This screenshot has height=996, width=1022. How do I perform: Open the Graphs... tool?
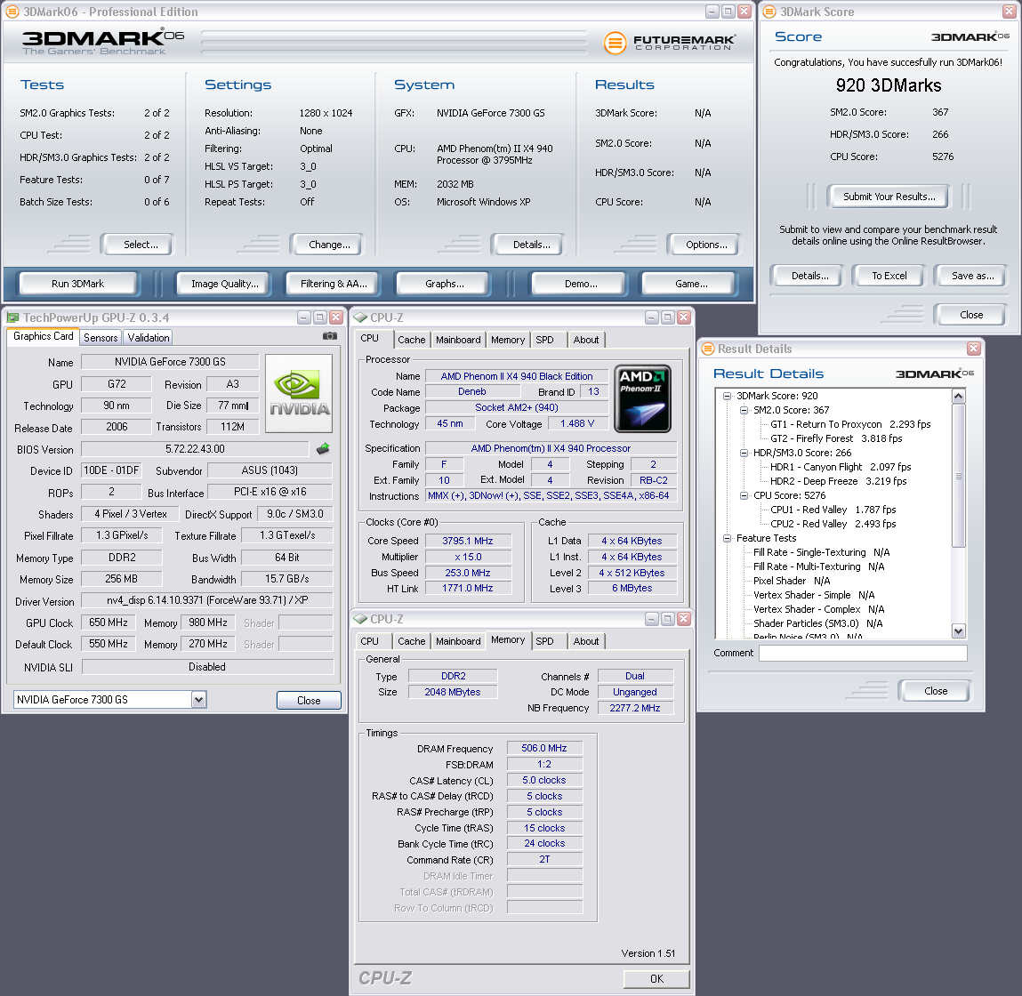[445, 284]
